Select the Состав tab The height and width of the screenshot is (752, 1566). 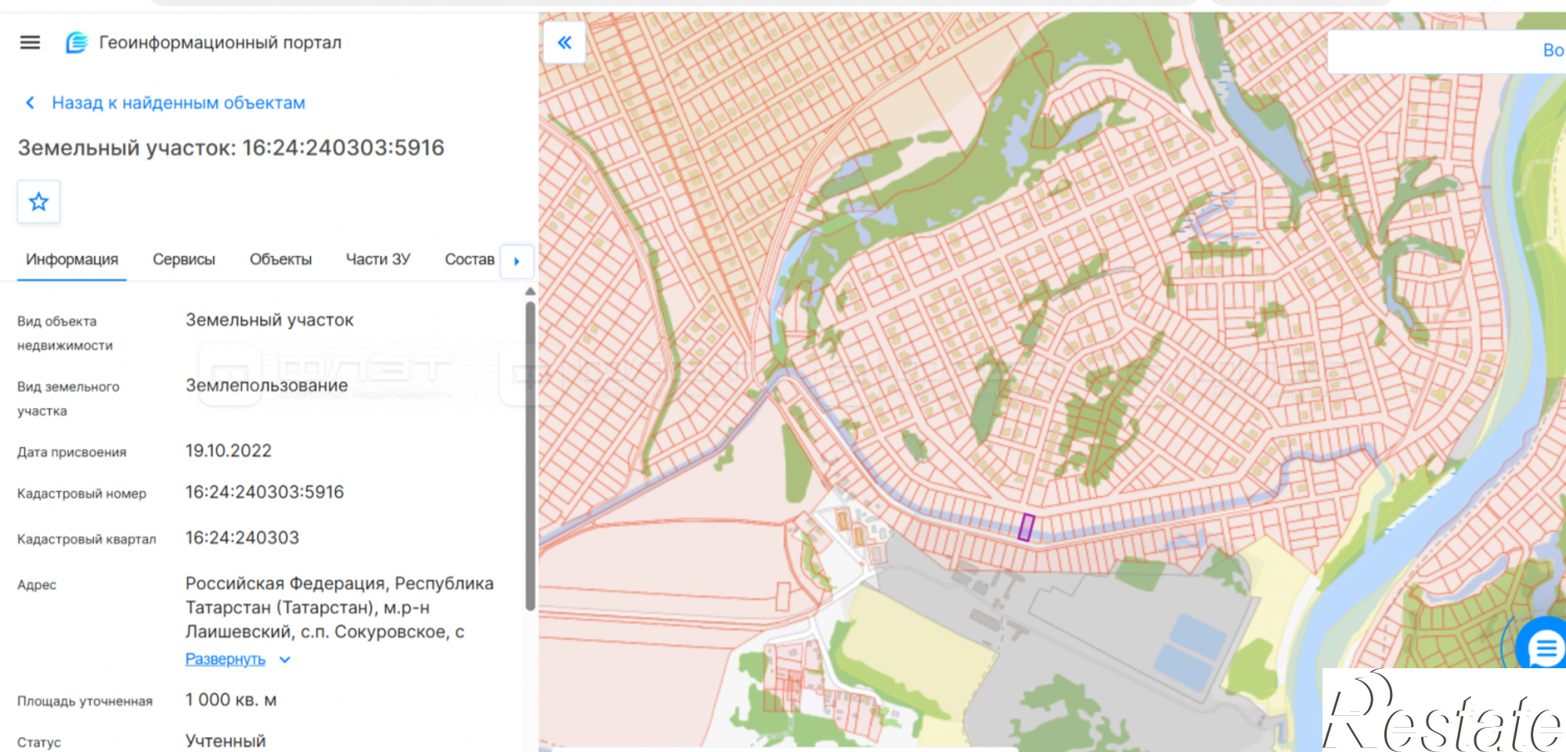point(470,259)
